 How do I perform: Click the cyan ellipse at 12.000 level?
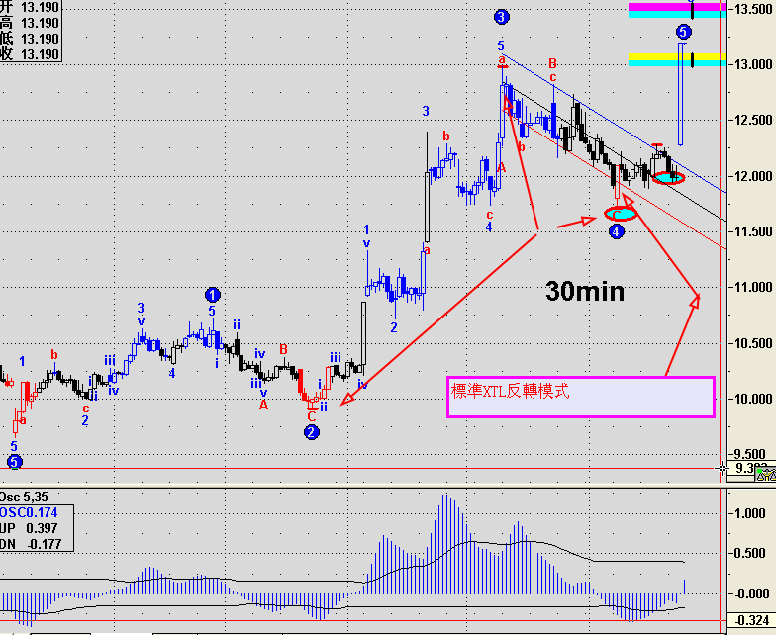pos(669,177)
